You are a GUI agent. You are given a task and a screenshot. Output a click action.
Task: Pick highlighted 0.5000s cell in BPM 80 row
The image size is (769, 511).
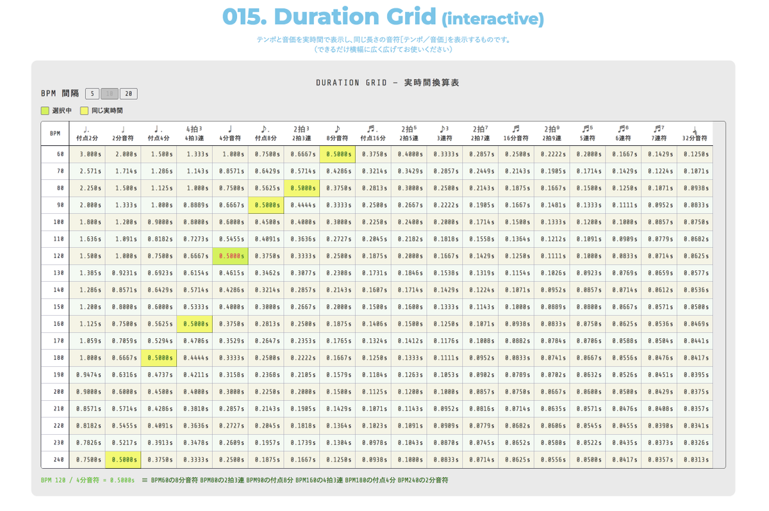301,188
